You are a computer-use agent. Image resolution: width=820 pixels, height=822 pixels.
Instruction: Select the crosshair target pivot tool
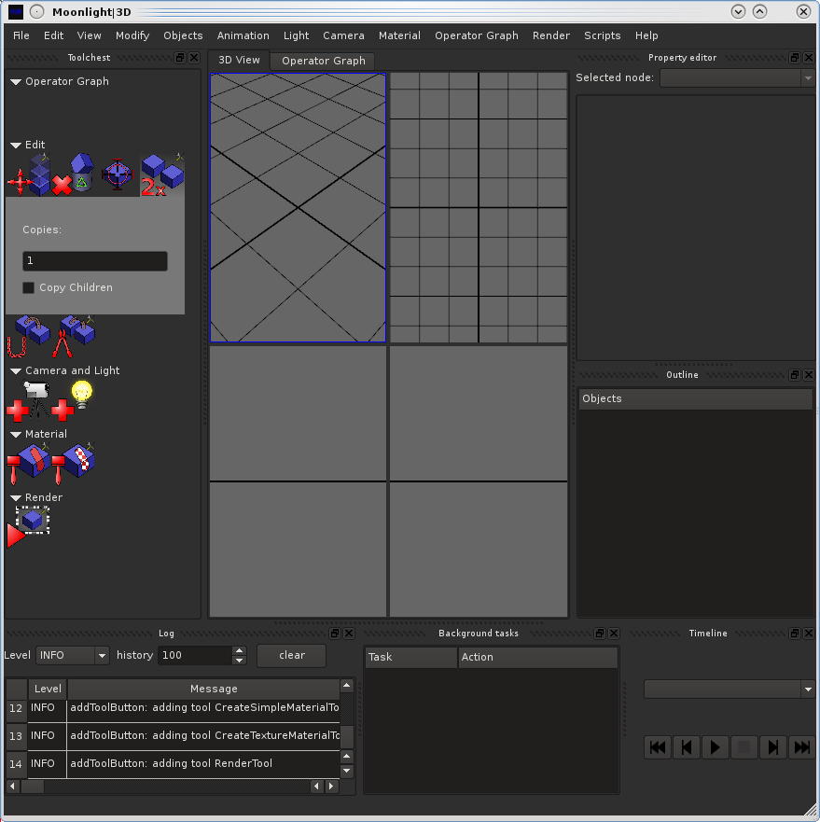tap(118, 175)
